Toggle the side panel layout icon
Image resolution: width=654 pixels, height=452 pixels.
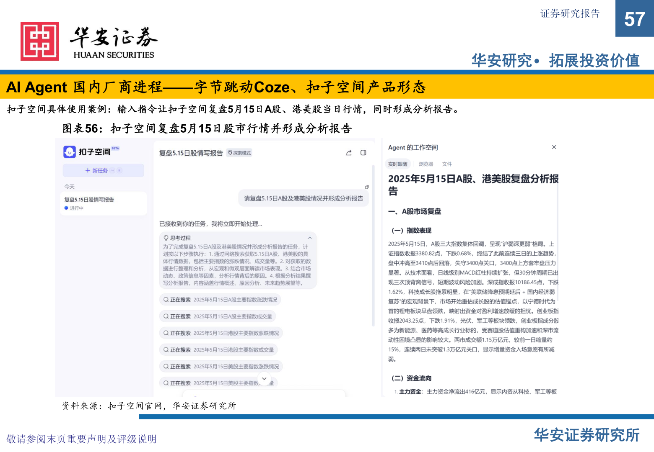[x=363, y=153]
